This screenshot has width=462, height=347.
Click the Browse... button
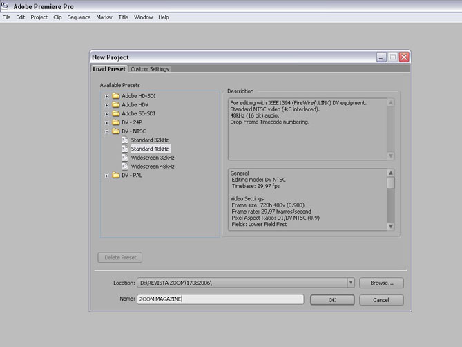[381, 283]
